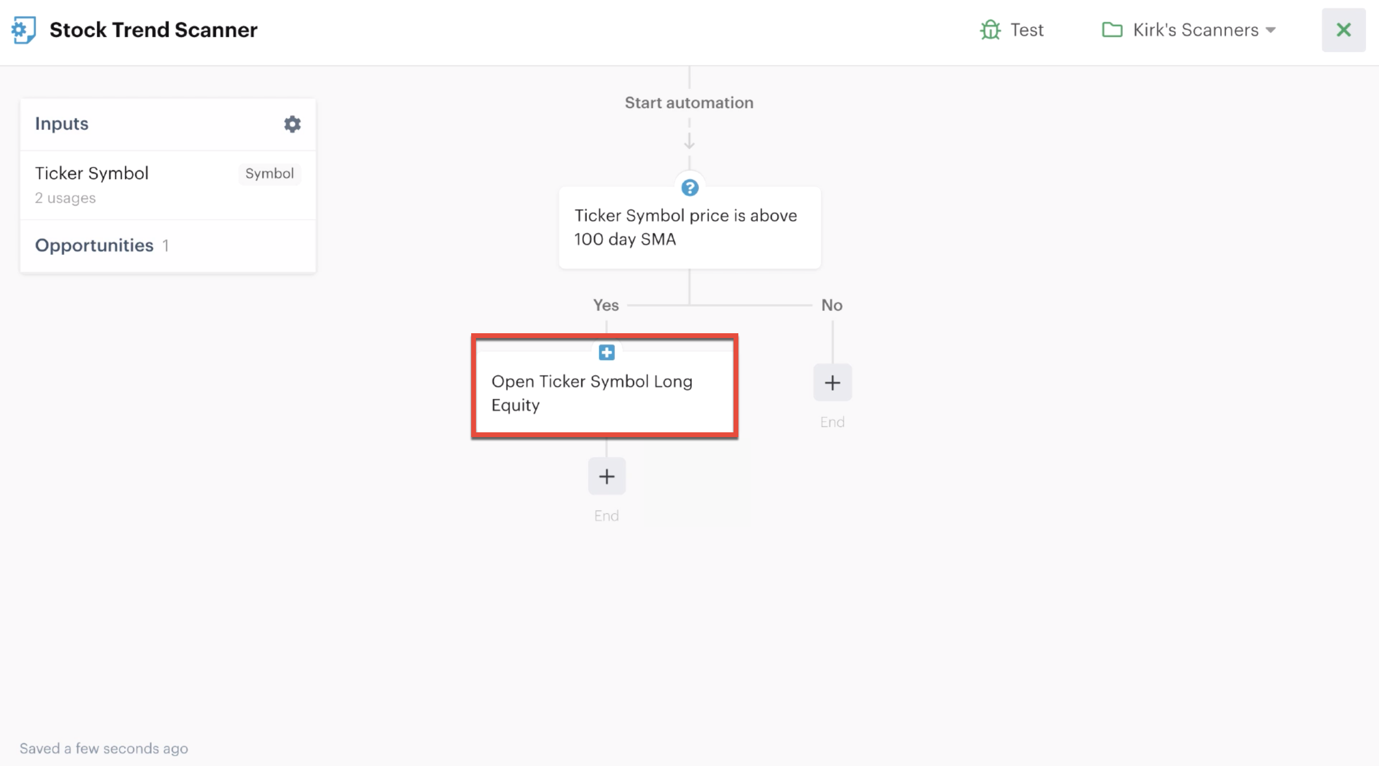This screenshot has width=1379, height=766.
Task: Run the Test button
Action: pos(1012,30)
